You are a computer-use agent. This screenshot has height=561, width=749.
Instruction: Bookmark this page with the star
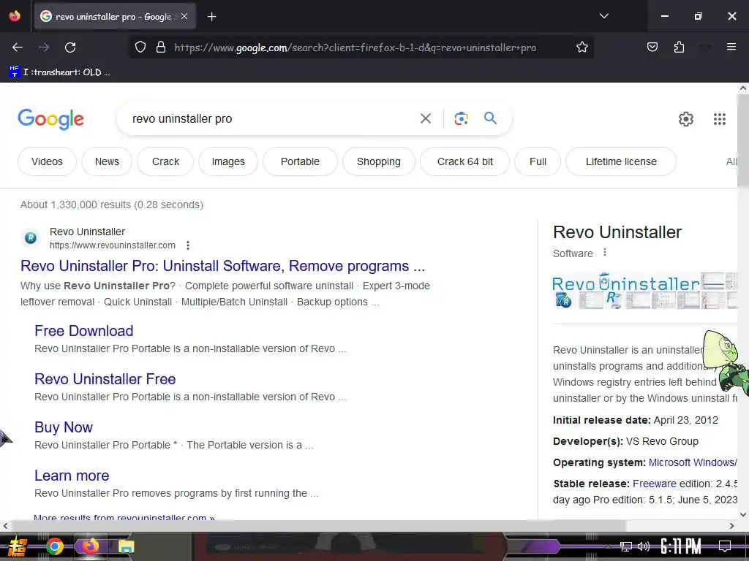tap(581, 47)
